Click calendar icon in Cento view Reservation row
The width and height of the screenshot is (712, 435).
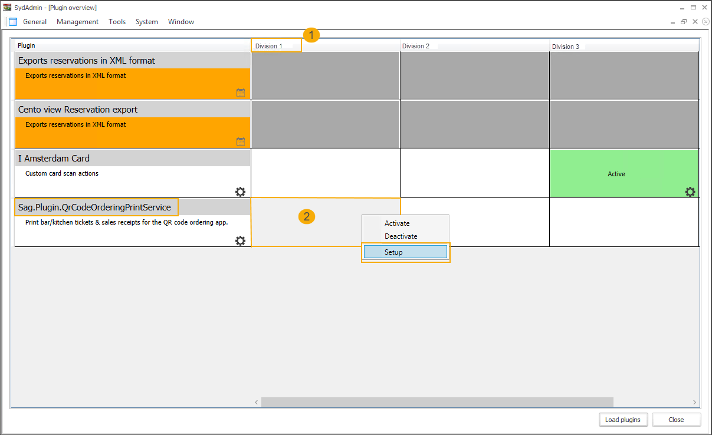[240, 141]
